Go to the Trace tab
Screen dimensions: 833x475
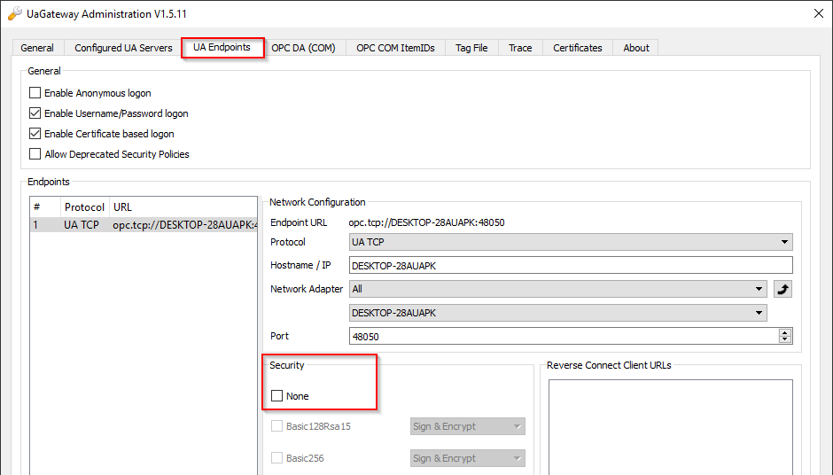pyautogui.click(x=520, y=48)
